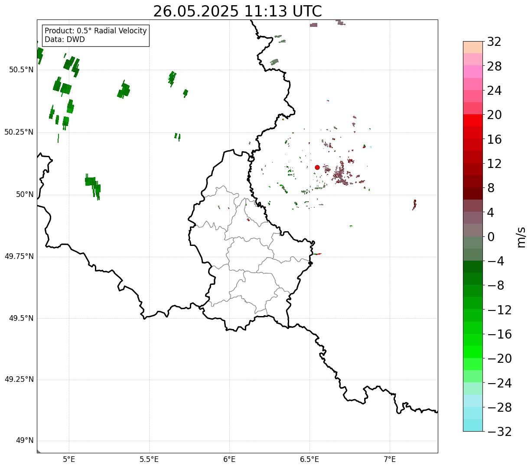The width and height of the screenshot is (531, 468).
Task: Click longitude label 7°E
Action: click(390, 459)
